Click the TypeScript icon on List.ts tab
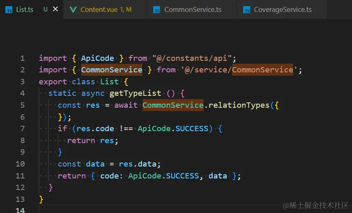The width and height of the screenshot is (352, 213). click(9, 9)
